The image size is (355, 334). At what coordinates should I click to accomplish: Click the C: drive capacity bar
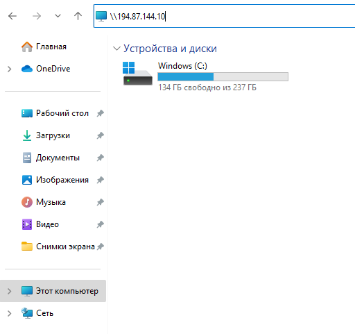click(223, 76)
